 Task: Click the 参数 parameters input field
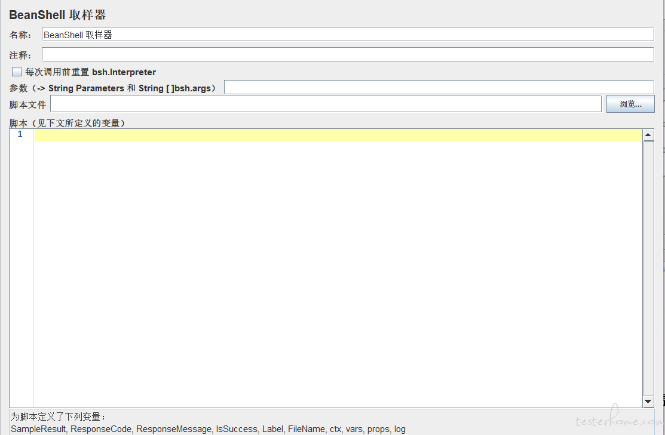point(439,88)
